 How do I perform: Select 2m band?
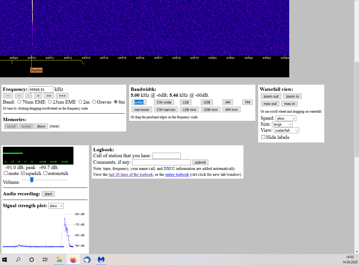coord(80,102)
